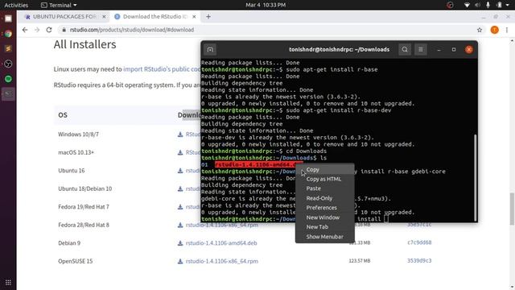This screenshot has height=290, width=515.
Task: Click checksum link 3539d9c3
Action: click(x=419, y=260)
